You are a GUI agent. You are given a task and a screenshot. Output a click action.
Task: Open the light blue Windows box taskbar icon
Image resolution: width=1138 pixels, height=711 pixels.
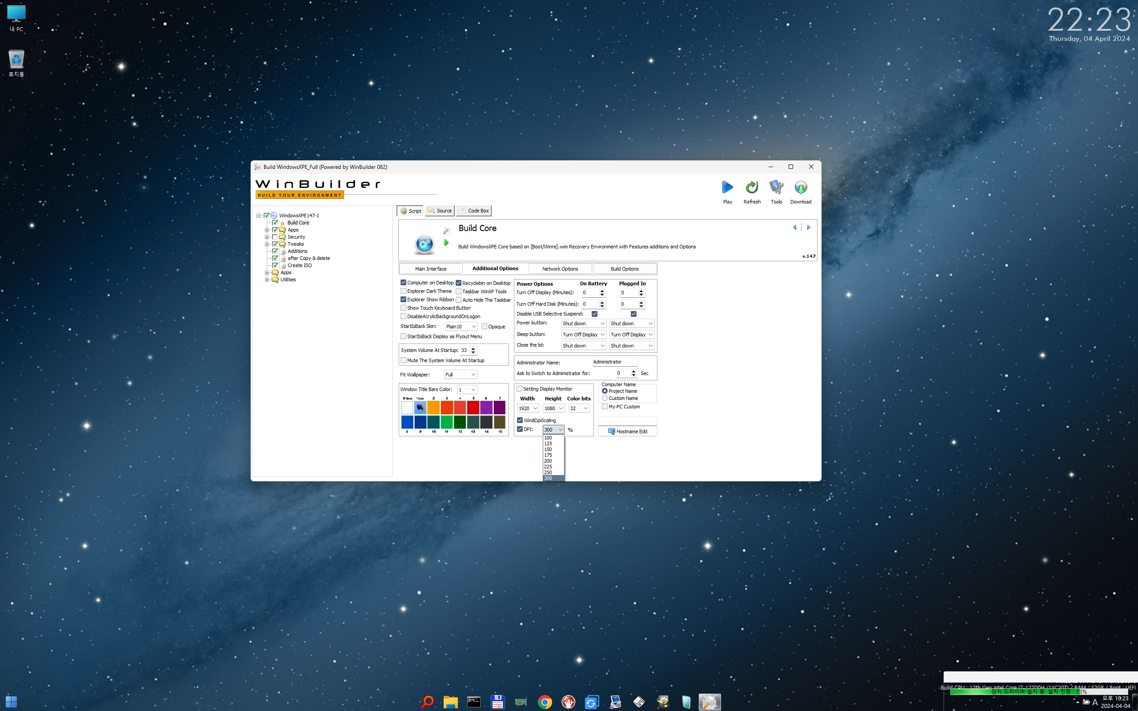[x=686, y=702]
